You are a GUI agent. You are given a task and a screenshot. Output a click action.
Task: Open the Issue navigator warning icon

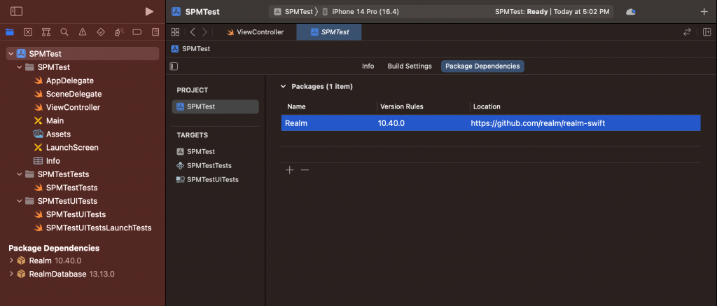tap(83, 32)
